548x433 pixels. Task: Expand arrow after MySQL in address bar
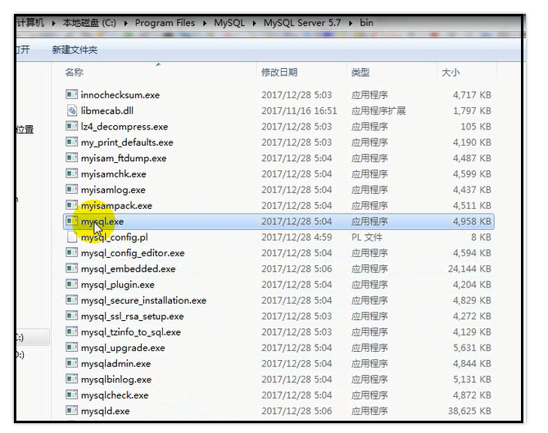click(x=254, y=24)
